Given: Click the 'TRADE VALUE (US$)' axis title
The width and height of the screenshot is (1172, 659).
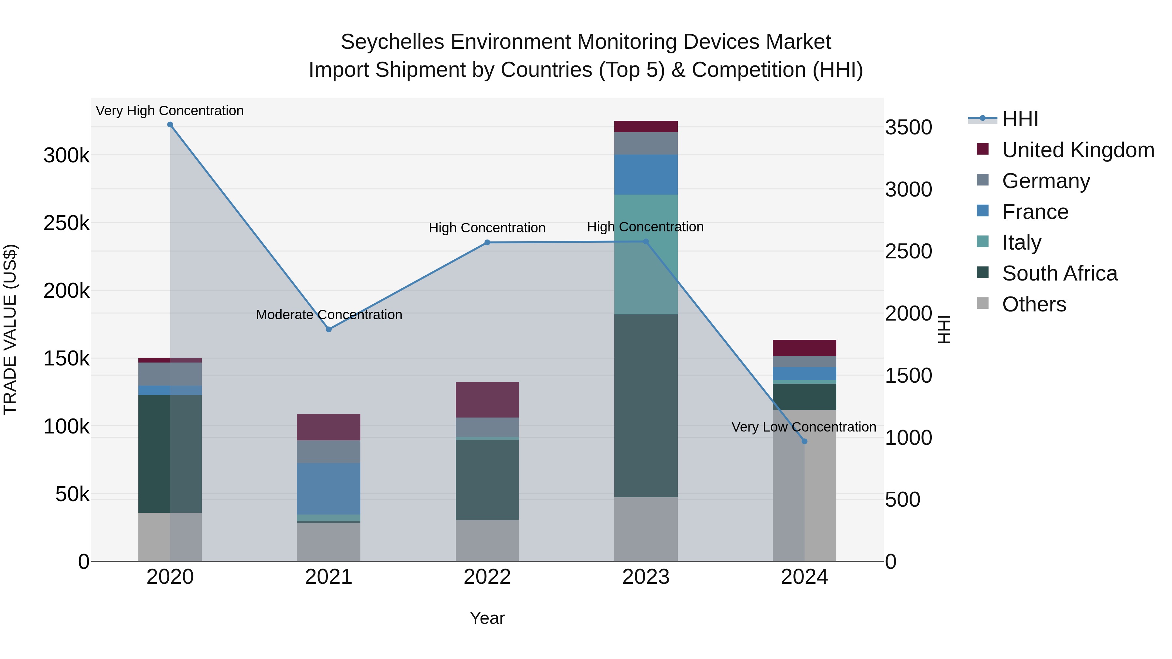Looking at the screenshot, I should (x=10, y=329).
